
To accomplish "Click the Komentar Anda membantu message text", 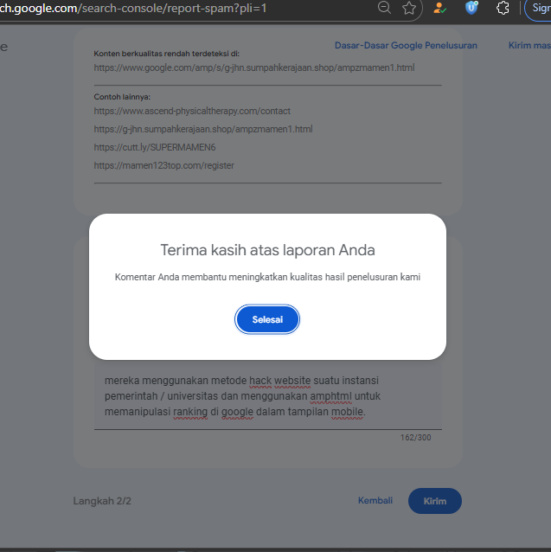I will click(267, 277).
